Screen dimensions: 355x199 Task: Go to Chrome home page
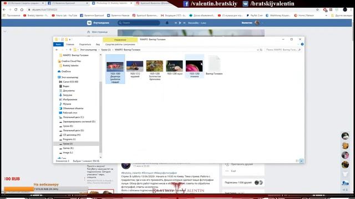(22, 10)
